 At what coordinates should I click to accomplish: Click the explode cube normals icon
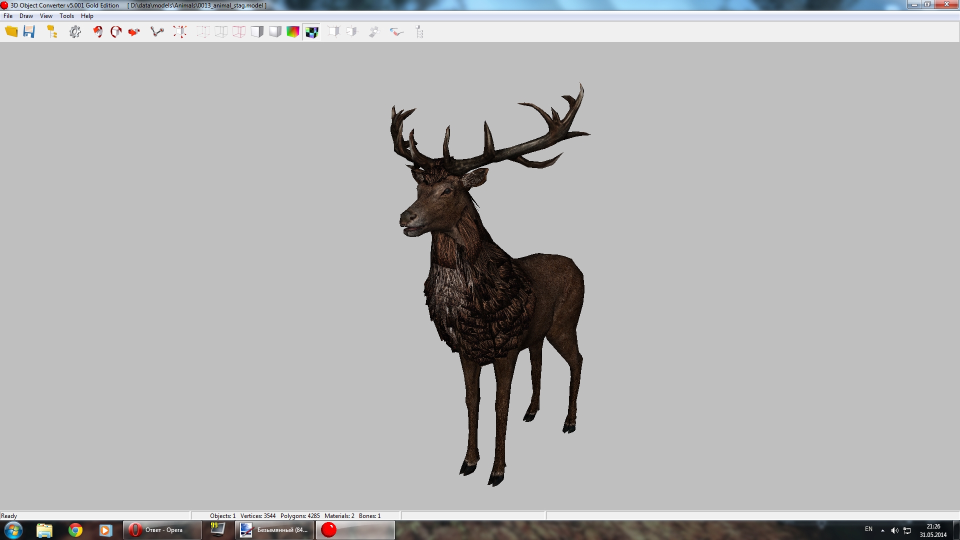point(180,32)
